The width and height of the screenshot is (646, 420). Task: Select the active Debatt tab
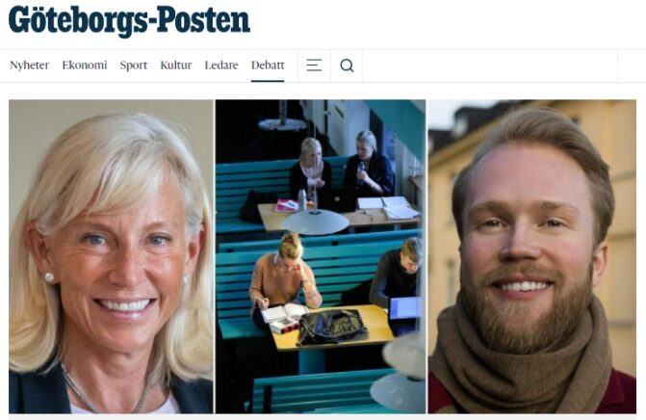coord(268,66)
